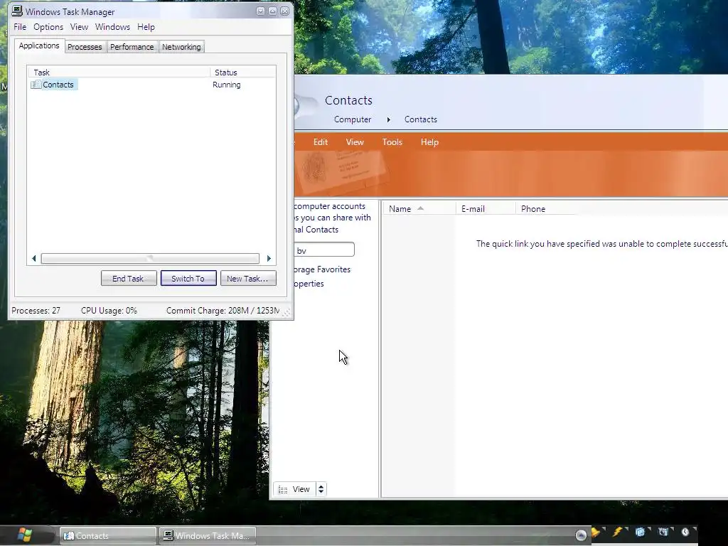
Task: Click the Running status of Contacts
Action: tap(227, 85)
